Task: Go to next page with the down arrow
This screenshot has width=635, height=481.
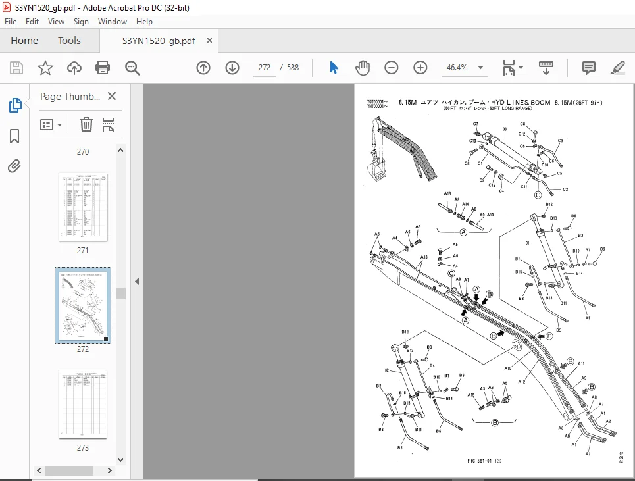Action: pyautogui.click(x=232, y=68)
